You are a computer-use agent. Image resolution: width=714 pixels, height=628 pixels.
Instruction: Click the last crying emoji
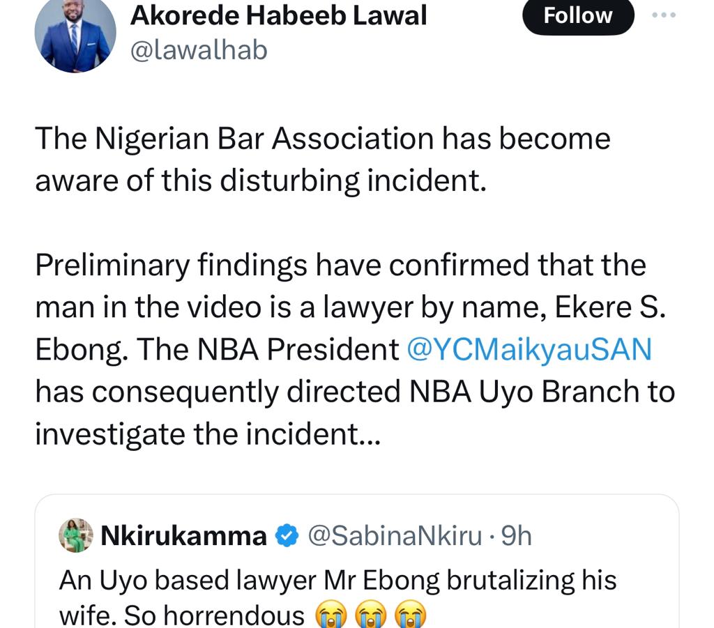(411, 617)
